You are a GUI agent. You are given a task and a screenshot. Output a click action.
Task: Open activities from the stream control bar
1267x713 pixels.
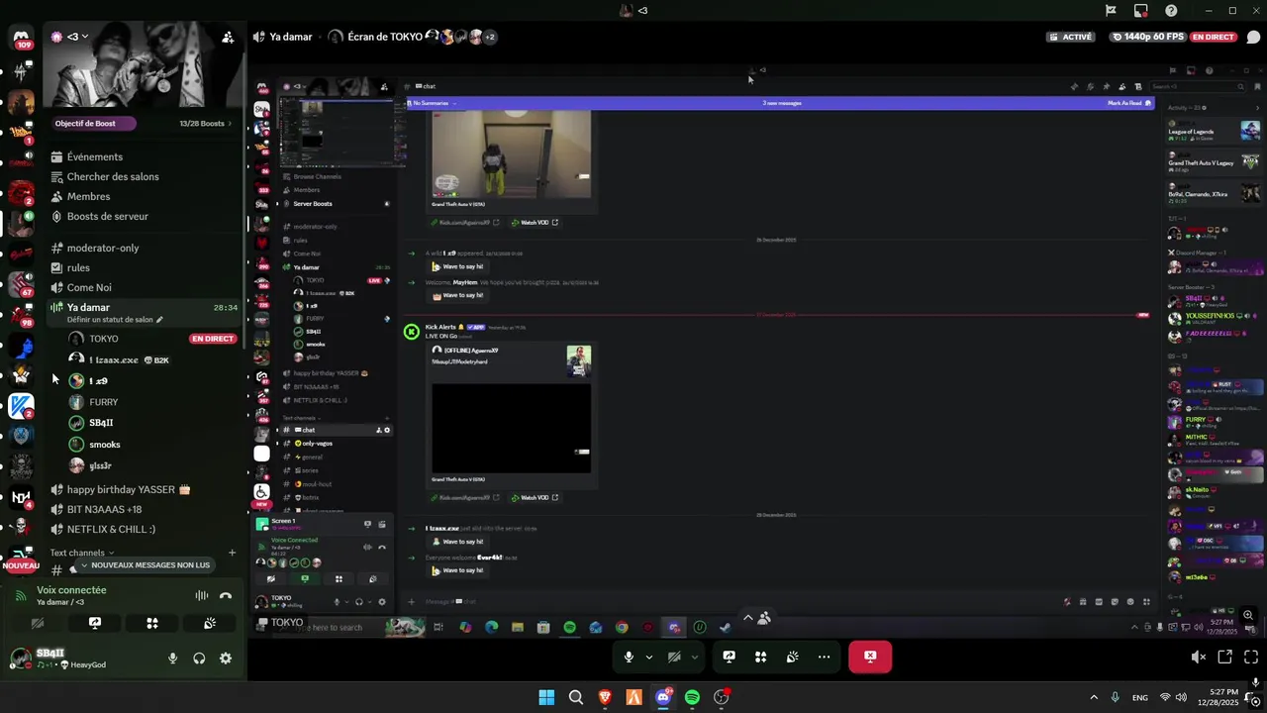[760, 657]
